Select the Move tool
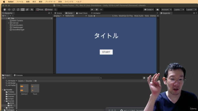Image resolution: width=198 pixels, height=111 pixels. [9, 10]
